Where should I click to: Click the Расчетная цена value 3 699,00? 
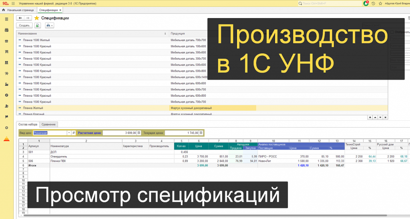click(x=120, y=133)
